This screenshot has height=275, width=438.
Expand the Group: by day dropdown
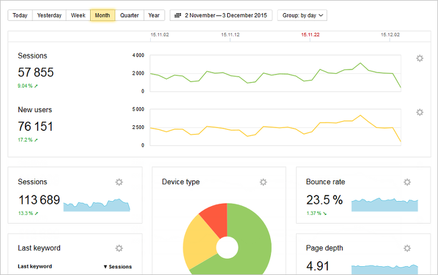coord(302,15)
